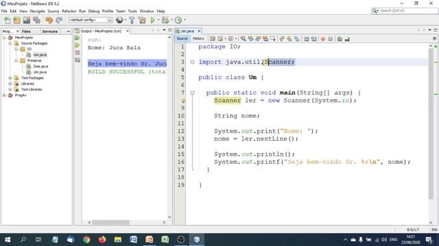The height and width of the screenshot is (246, 439).
Task: Switch to the Files tab
Action: tap(26, 31)
